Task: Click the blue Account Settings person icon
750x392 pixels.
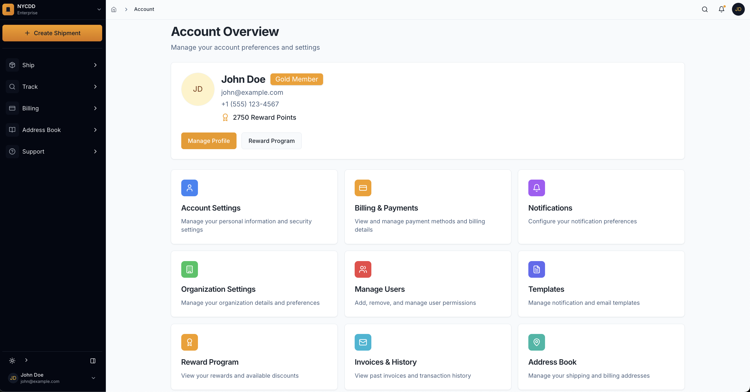Action: (189, 188)
